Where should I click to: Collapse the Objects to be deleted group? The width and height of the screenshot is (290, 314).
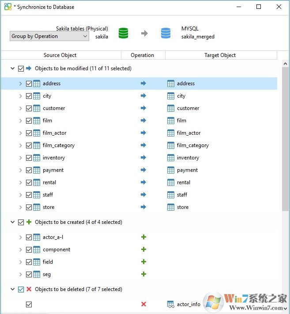tap(13, 289)
